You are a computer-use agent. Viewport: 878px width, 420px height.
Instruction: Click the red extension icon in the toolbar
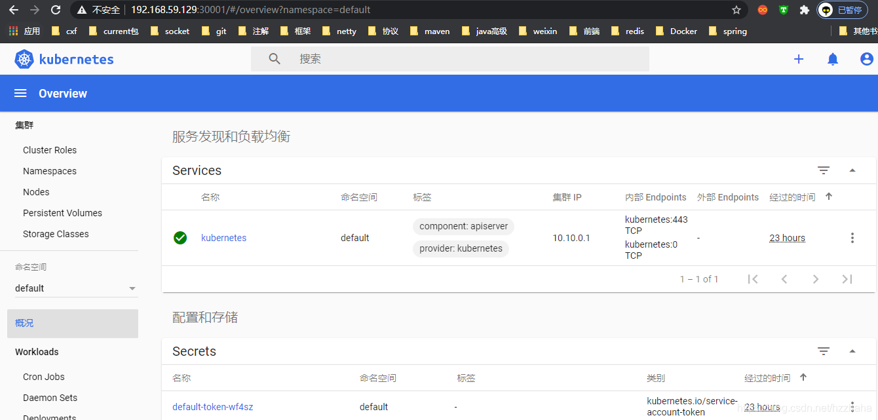(x=763, y=10)
